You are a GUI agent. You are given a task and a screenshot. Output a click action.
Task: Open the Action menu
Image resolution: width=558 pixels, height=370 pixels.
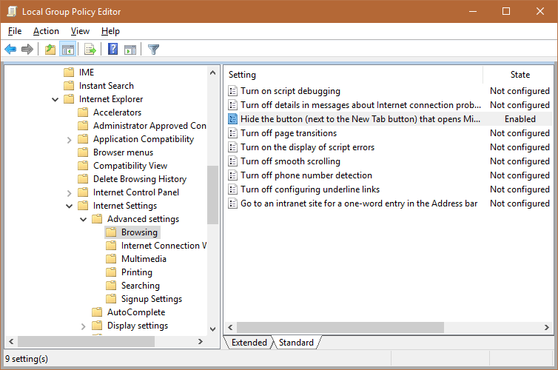click(x=46, y=31)
